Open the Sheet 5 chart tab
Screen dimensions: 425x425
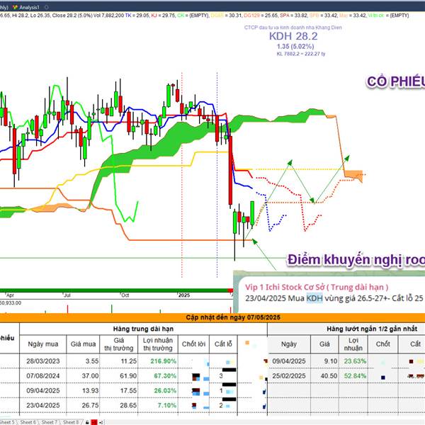pos(8,422)
